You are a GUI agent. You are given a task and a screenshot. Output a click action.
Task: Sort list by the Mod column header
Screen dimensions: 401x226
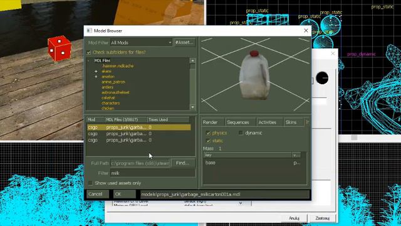coord(96,120)
